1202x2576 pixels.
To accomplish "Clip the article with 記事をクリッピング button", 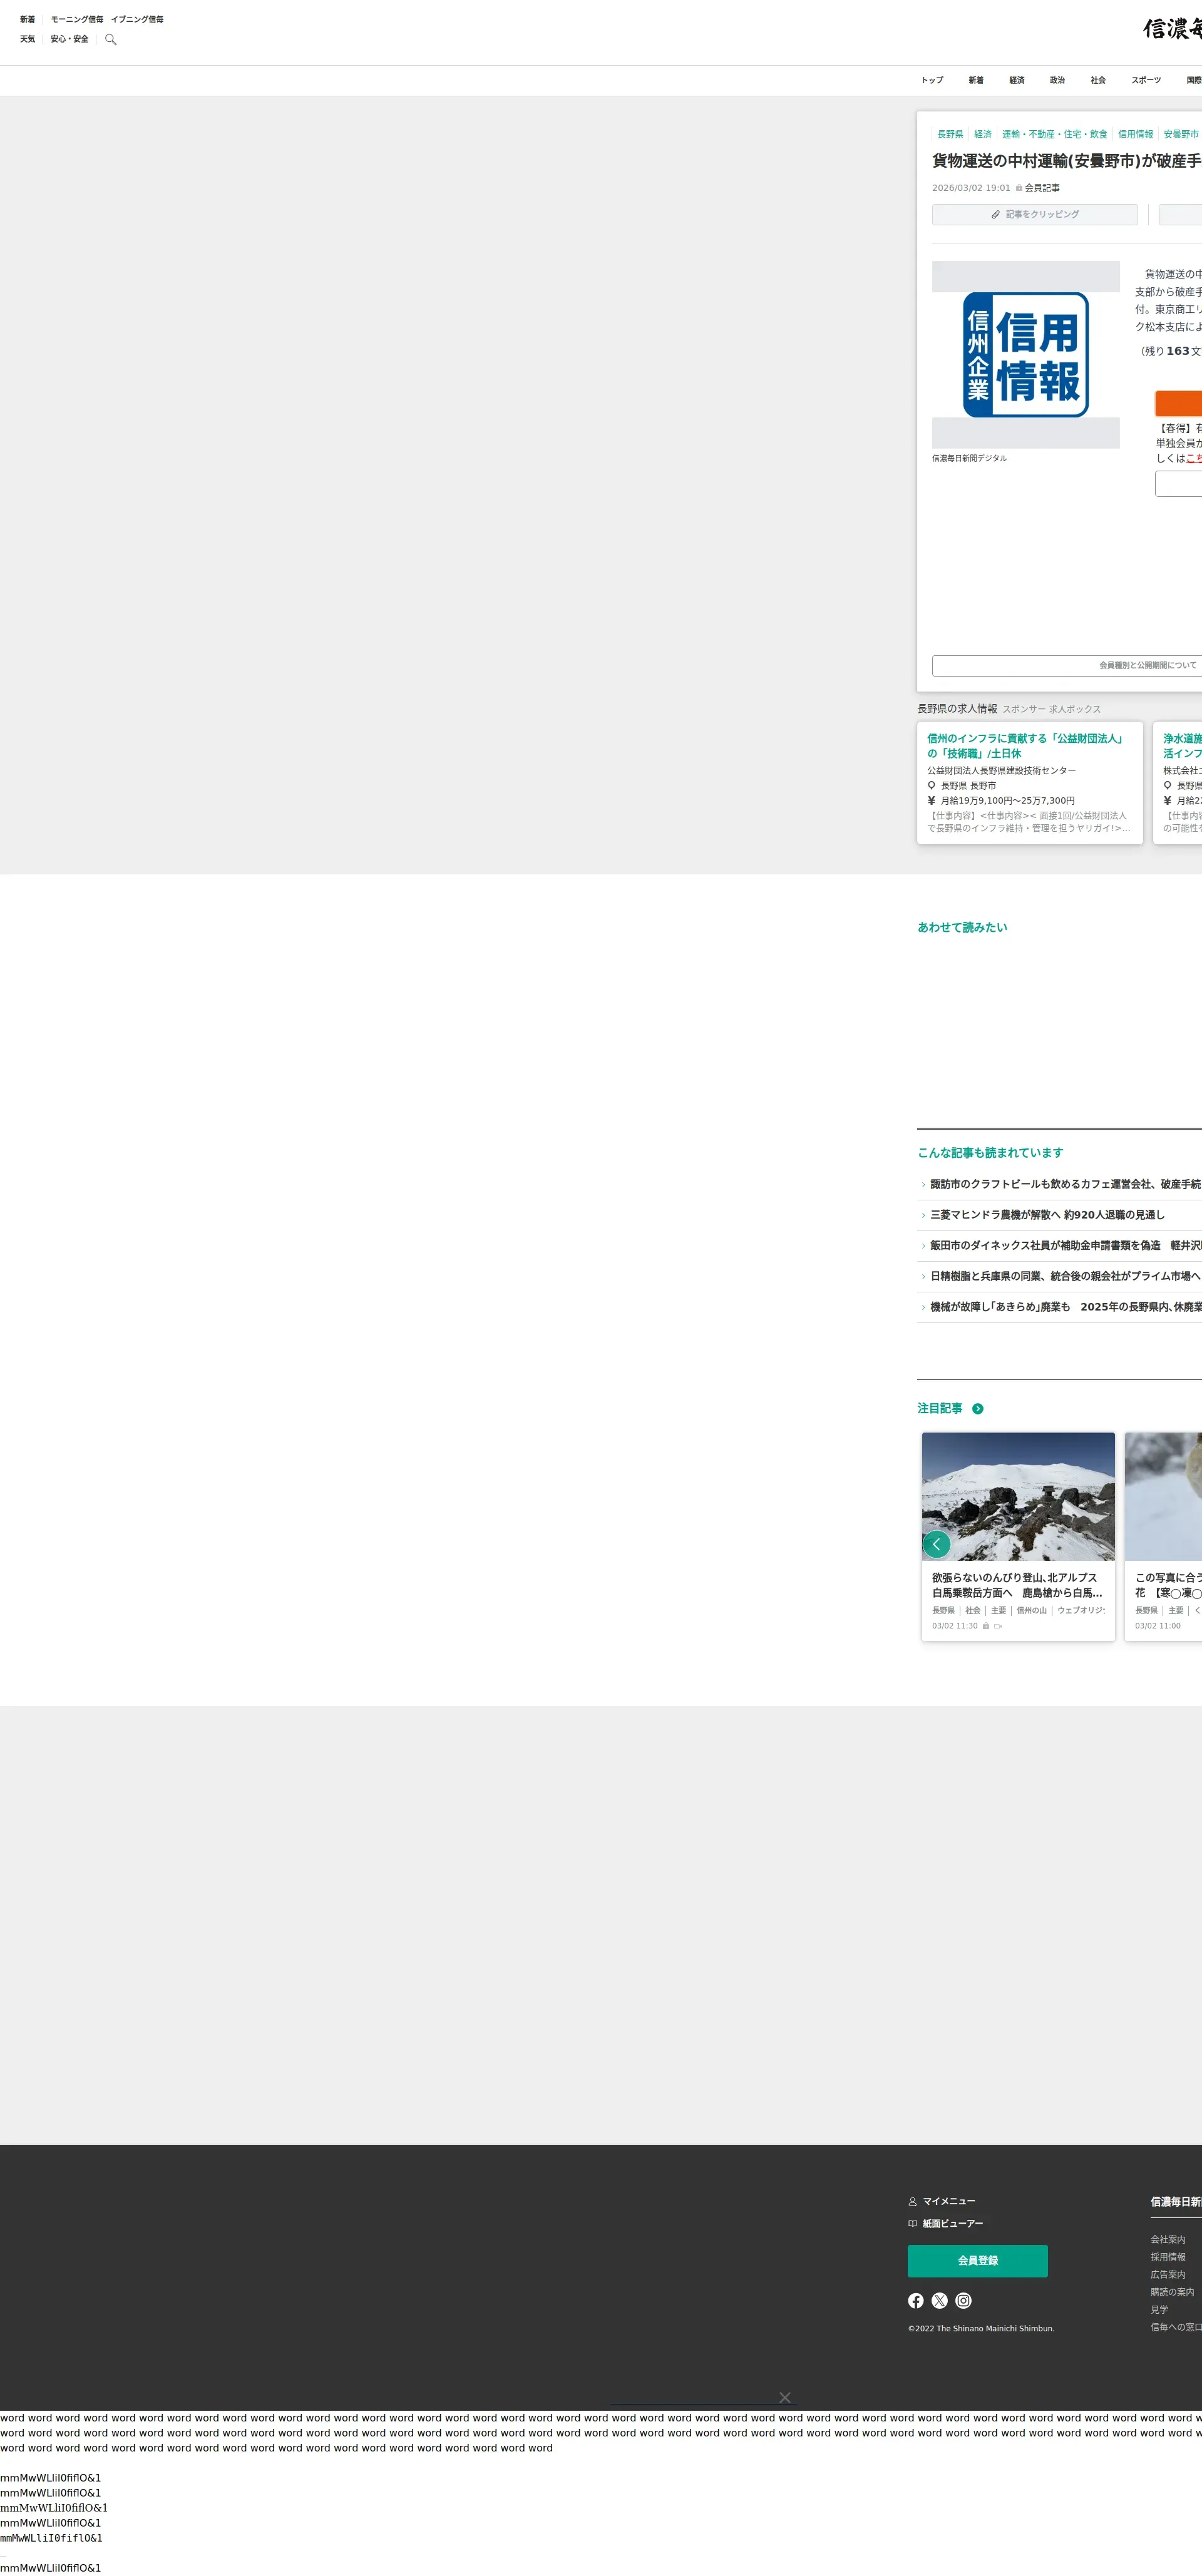I will pyautogui.click(x=1034, y=214).
